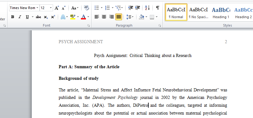Click the Change Case icon
This screenshot has width=253, height=118.
pos(74,8)
